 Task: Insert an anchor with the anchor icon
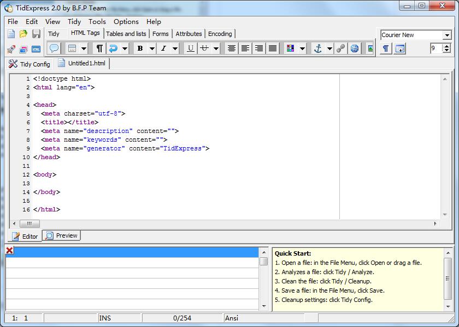pos(318,48)
